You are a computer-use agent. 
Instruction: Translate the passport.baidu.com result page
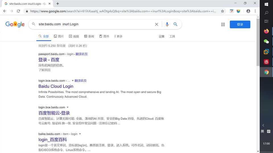click(82, 54)
